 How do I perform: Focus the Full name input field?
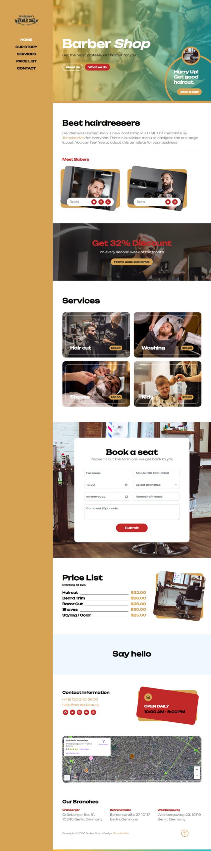click(107, 473)
